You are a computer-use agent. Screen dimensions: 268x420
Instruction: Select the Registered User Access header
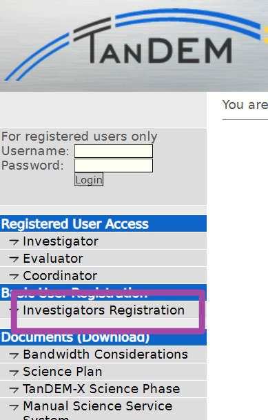(x=103, y=223)
